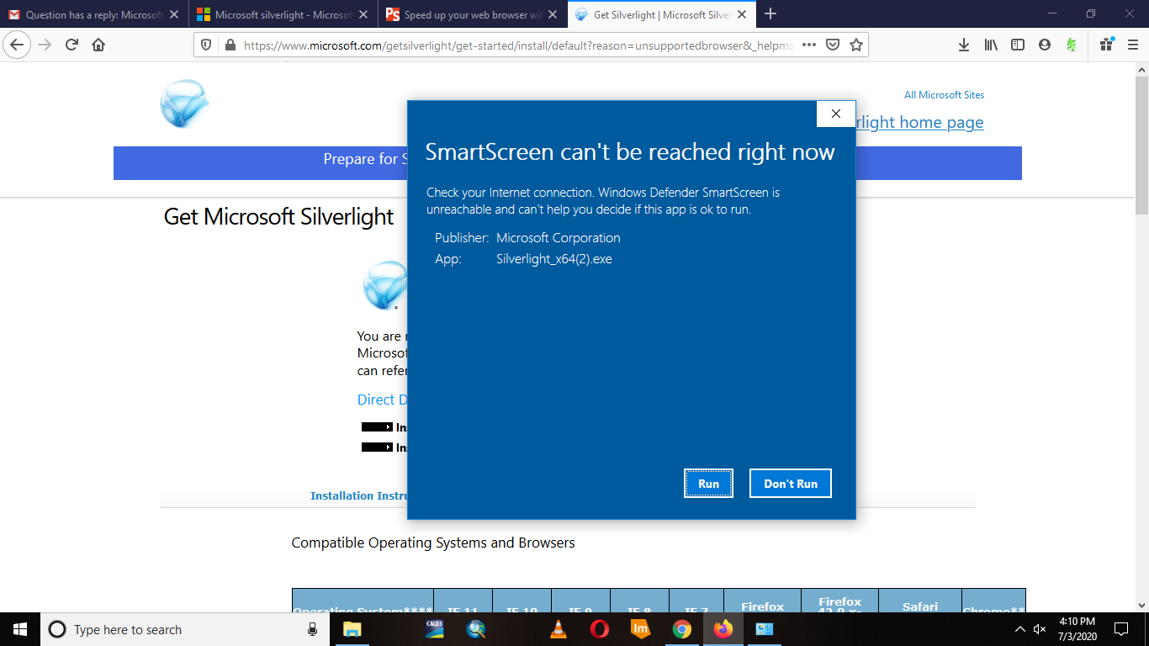Viewport: 1149px width, 646px height.
Task: Open the Library icon
Action: 991,45
